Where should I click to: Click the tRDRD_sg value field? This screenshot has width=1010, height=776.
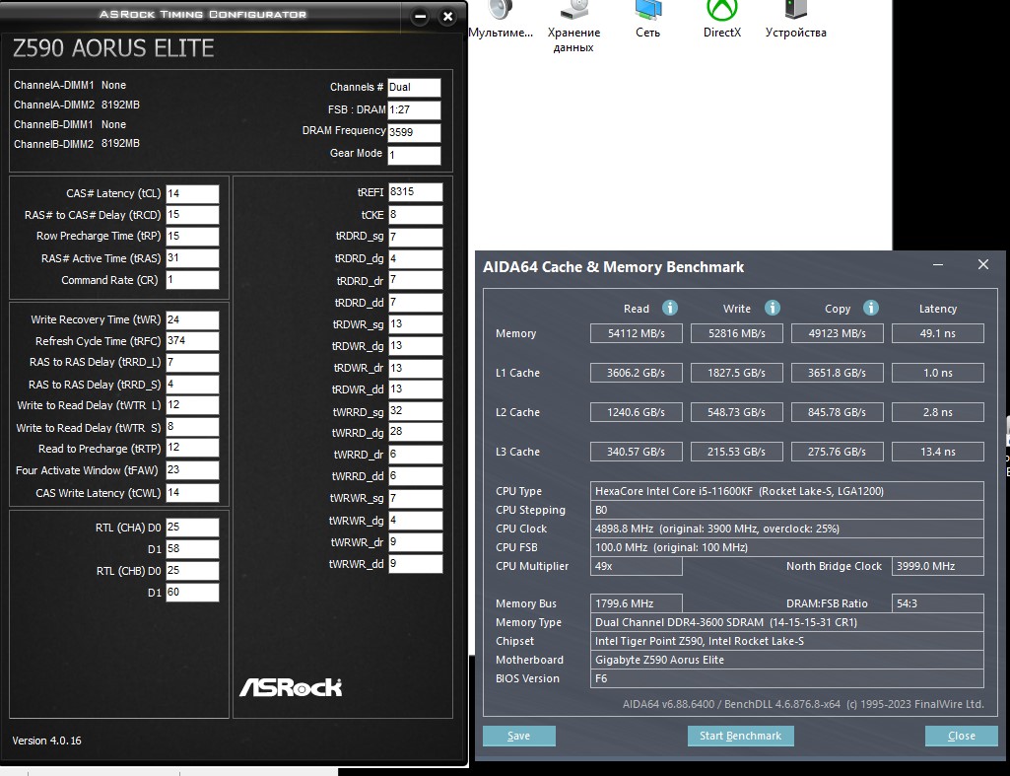click(416, 238)
